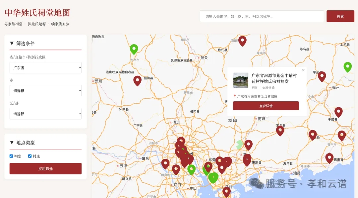The image size is (358, 198).
Task: Click the red marker beside 阳山县
Action: pos(138,81)
